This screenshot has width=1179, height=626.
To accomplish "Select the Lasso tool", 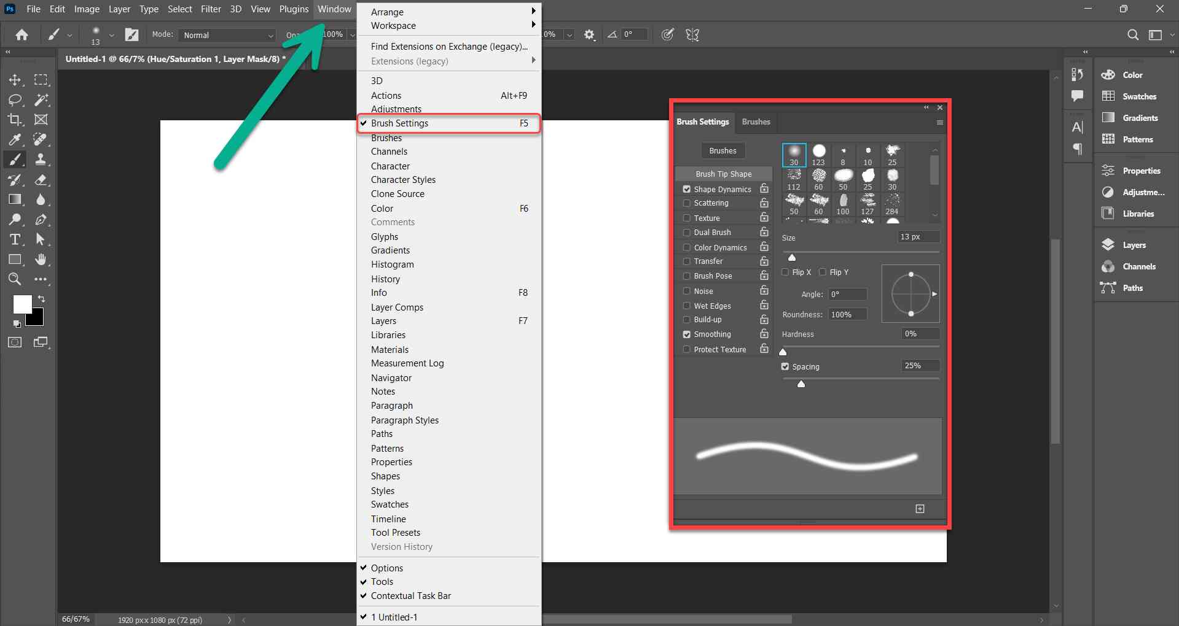I will (15, 99).
